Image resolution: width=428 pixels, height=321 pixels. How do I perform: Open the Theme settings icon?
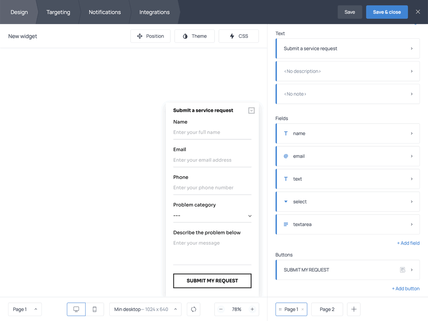pyautogui.click(x=186, y=36)
